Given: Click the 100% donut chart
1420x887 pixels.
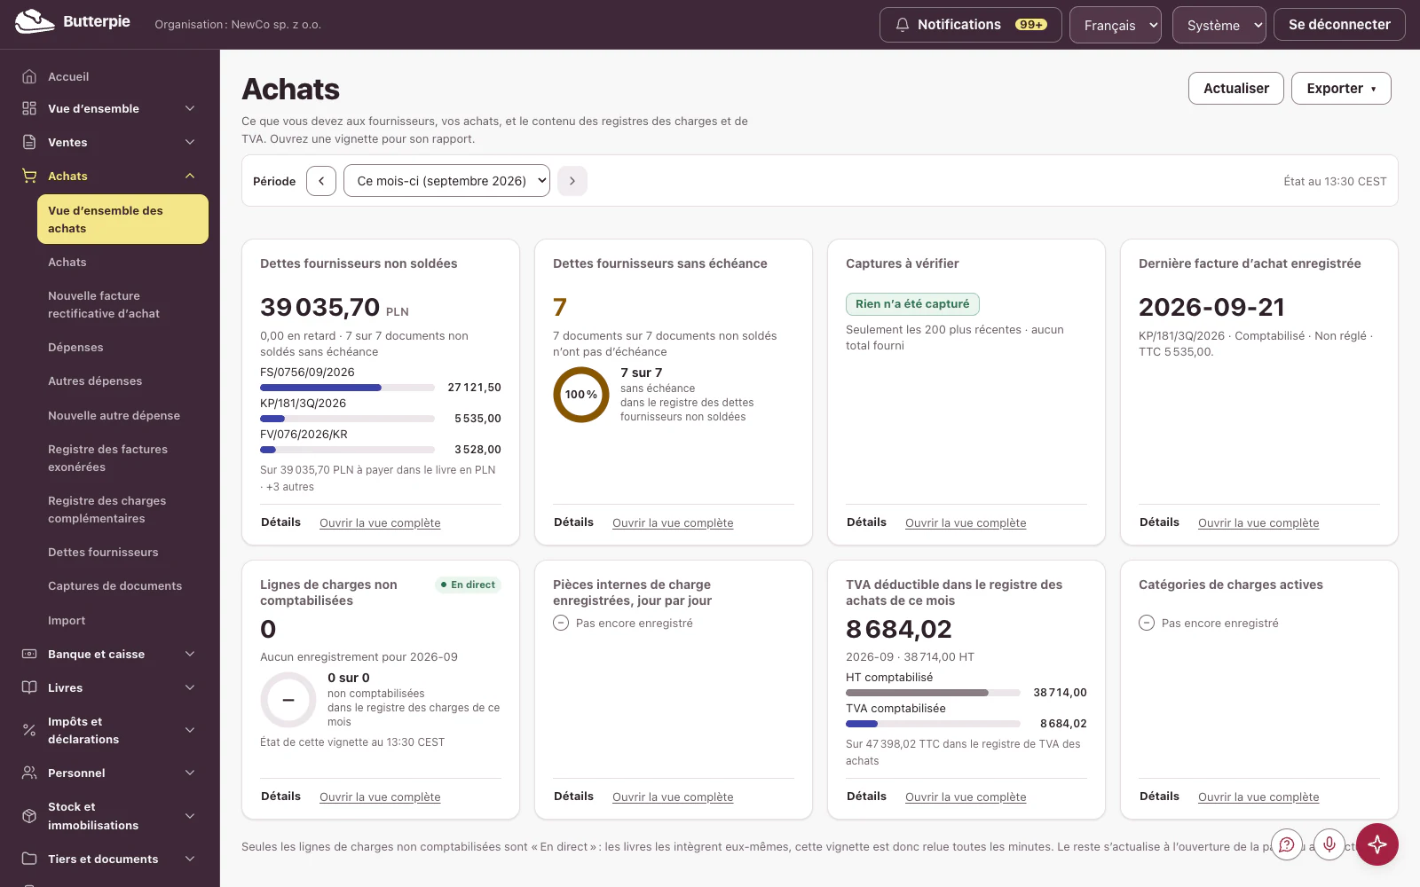Looking at the screenshot, I should (581, 395).
